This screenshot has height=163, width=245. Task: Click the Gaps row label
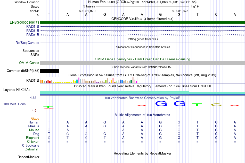pos(35,119)
